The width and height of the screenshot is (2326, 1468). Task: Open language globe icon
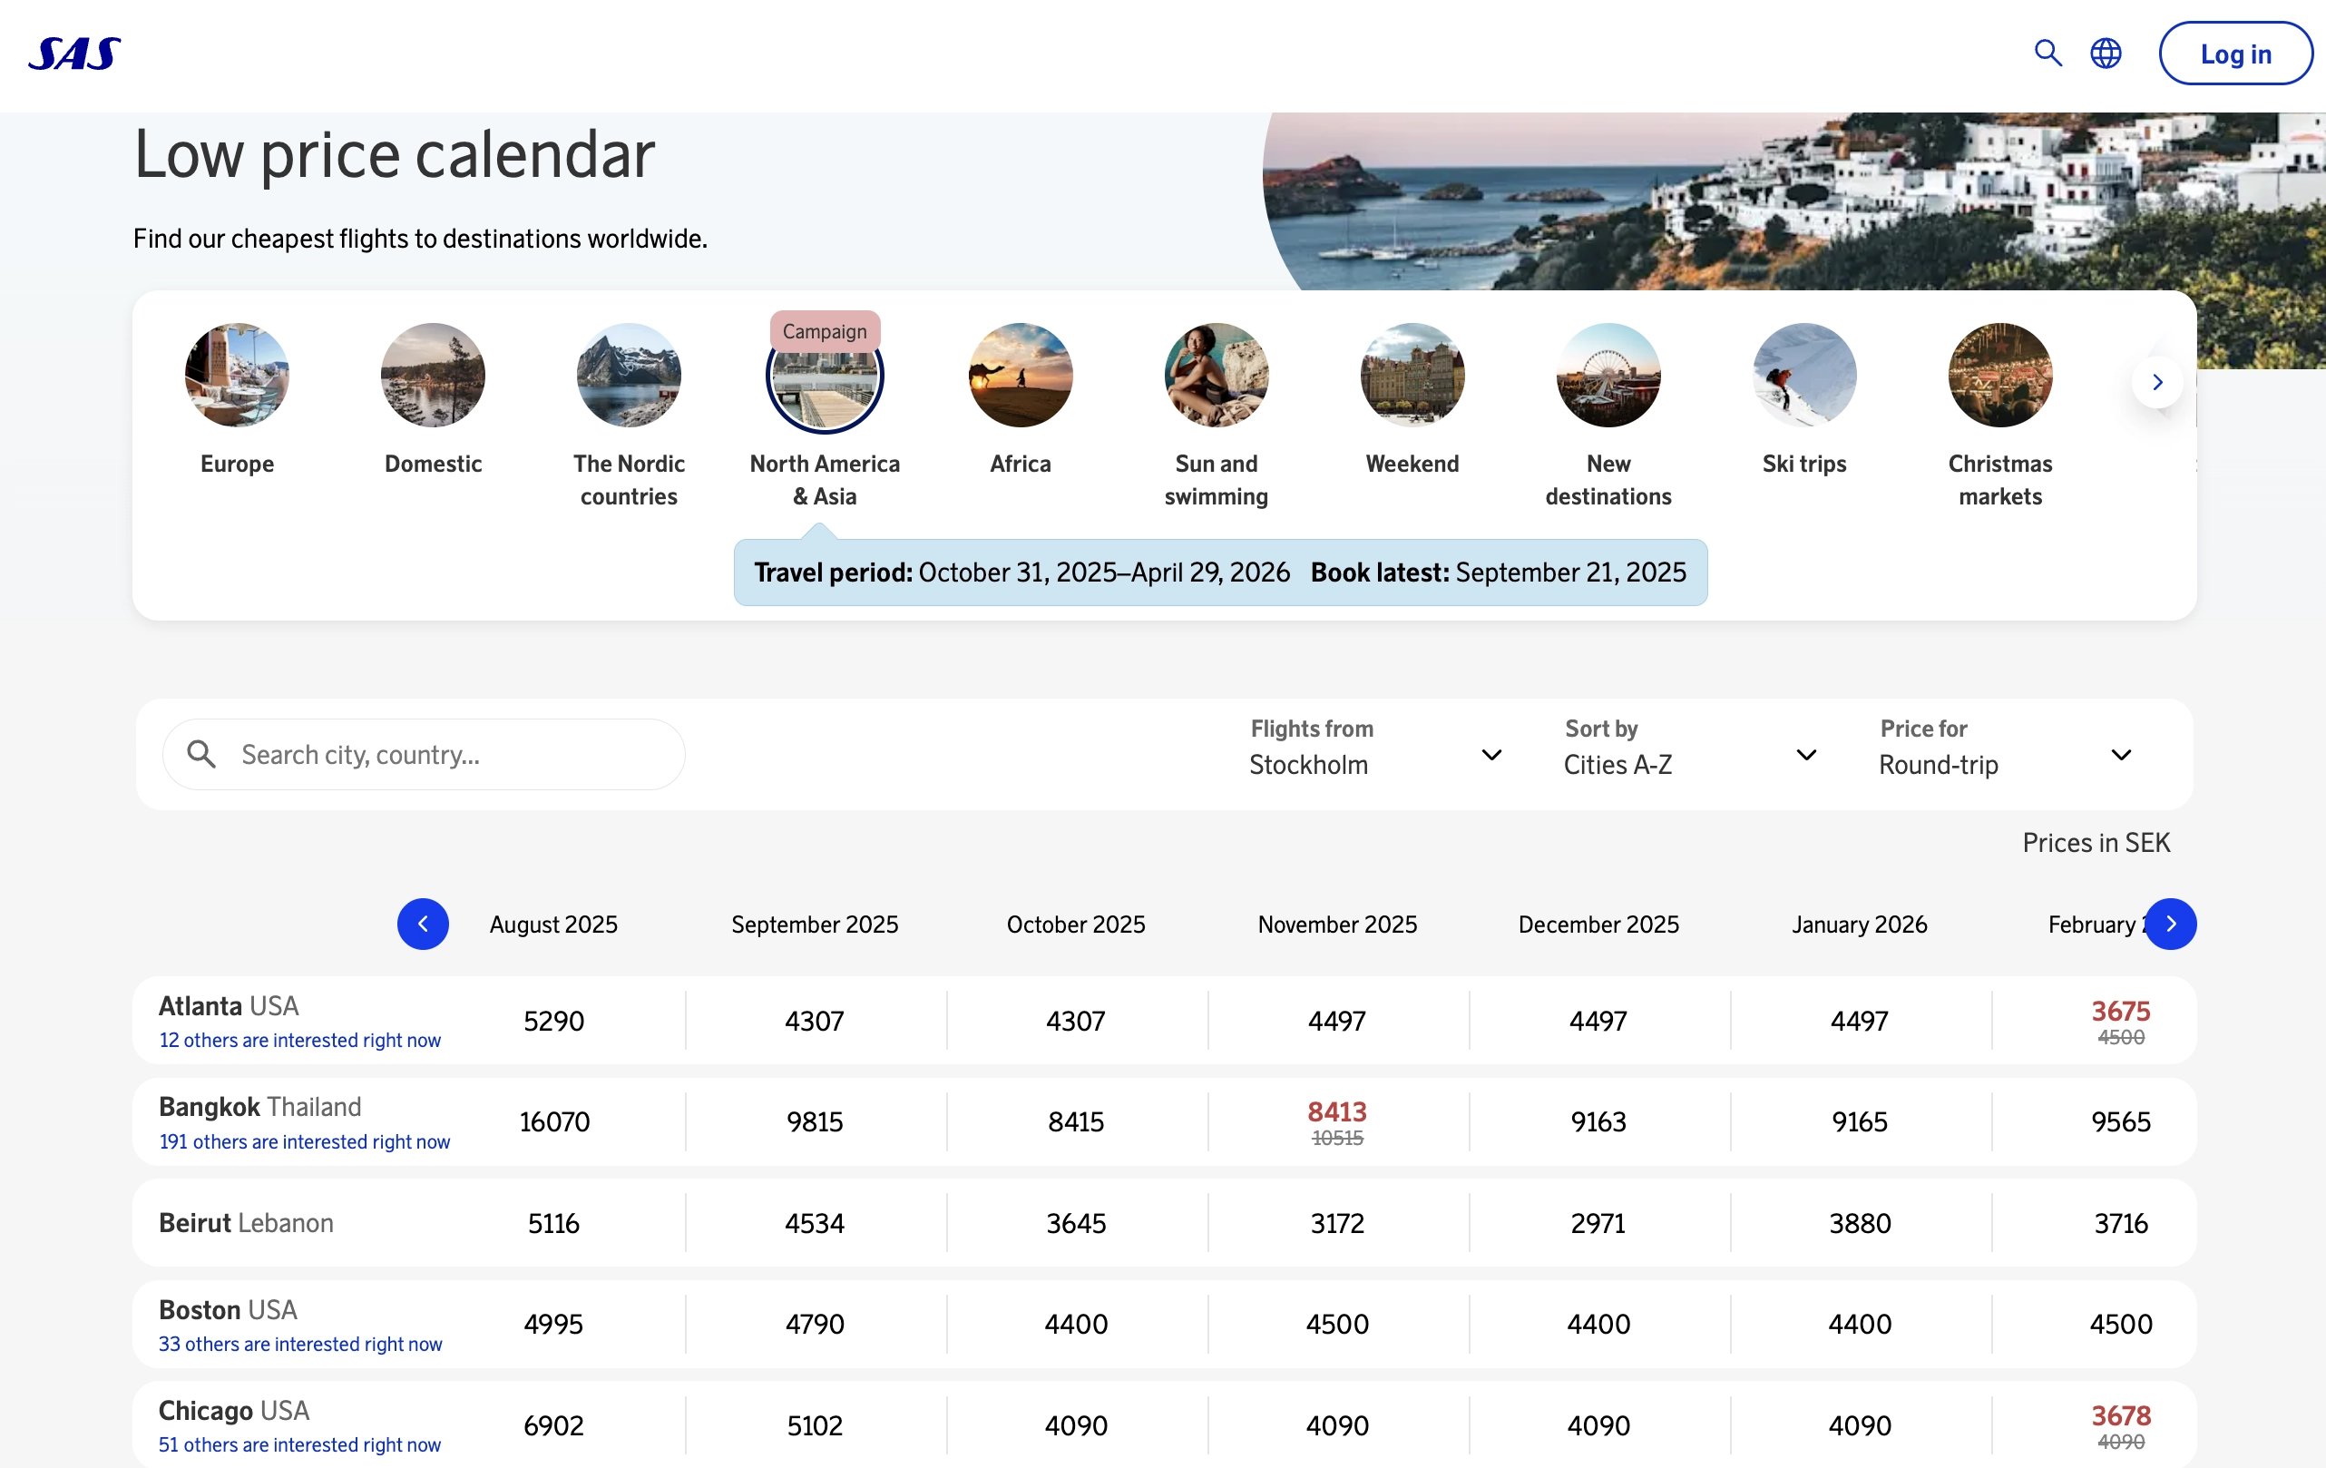pos(2106,54)
